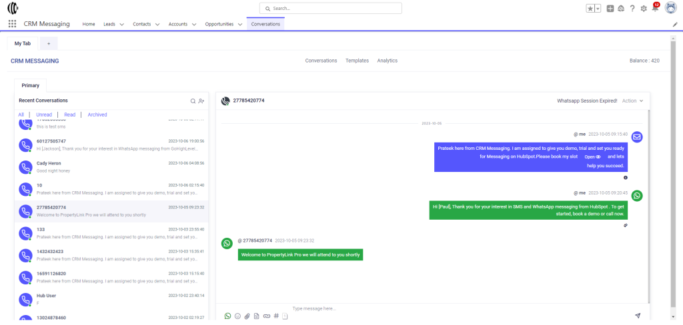
Task: Open the help question mark icon
Action: click(632, 8)
